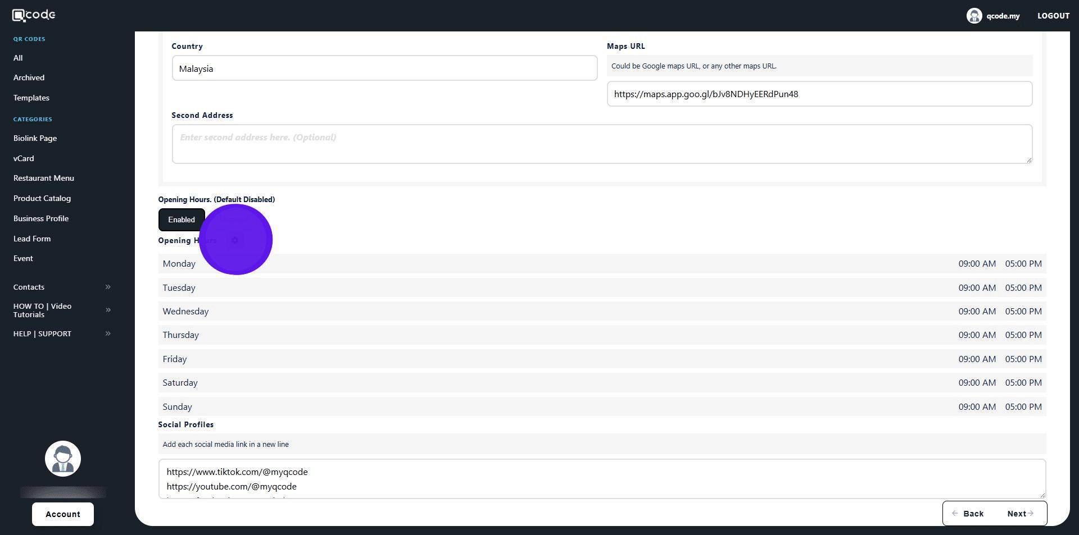The image size is (1079, 535).
Task: Click Friday's 09:00 AM opening time
Action: click(977, 359)
